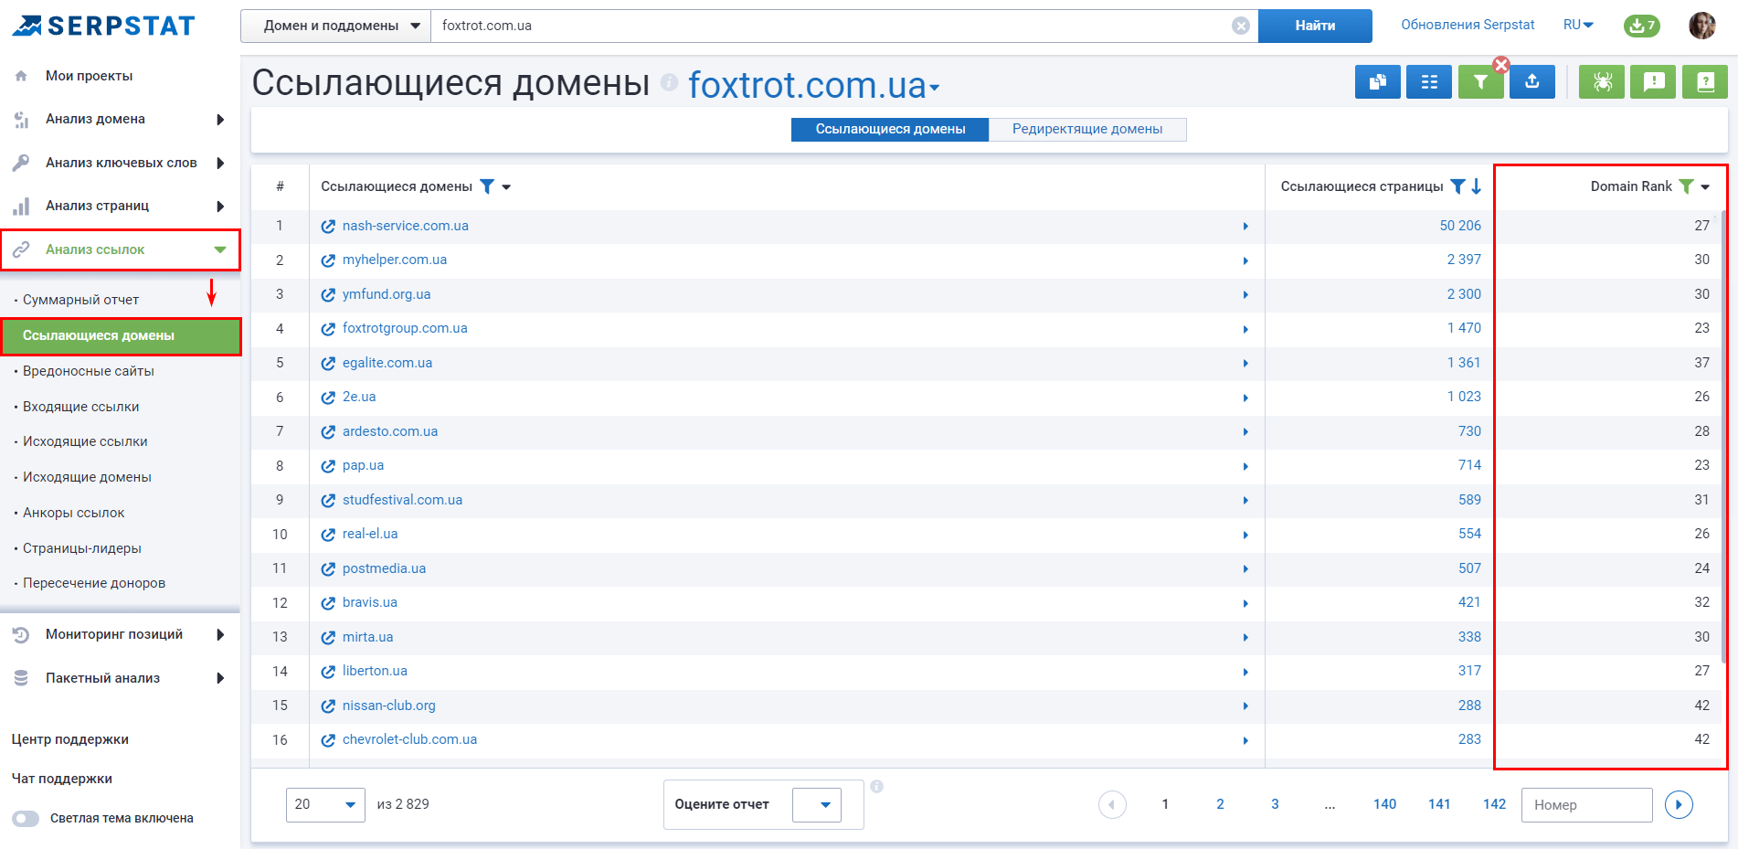
Task: Open external link icon for bravis.ua
Action: pos(328,603)
